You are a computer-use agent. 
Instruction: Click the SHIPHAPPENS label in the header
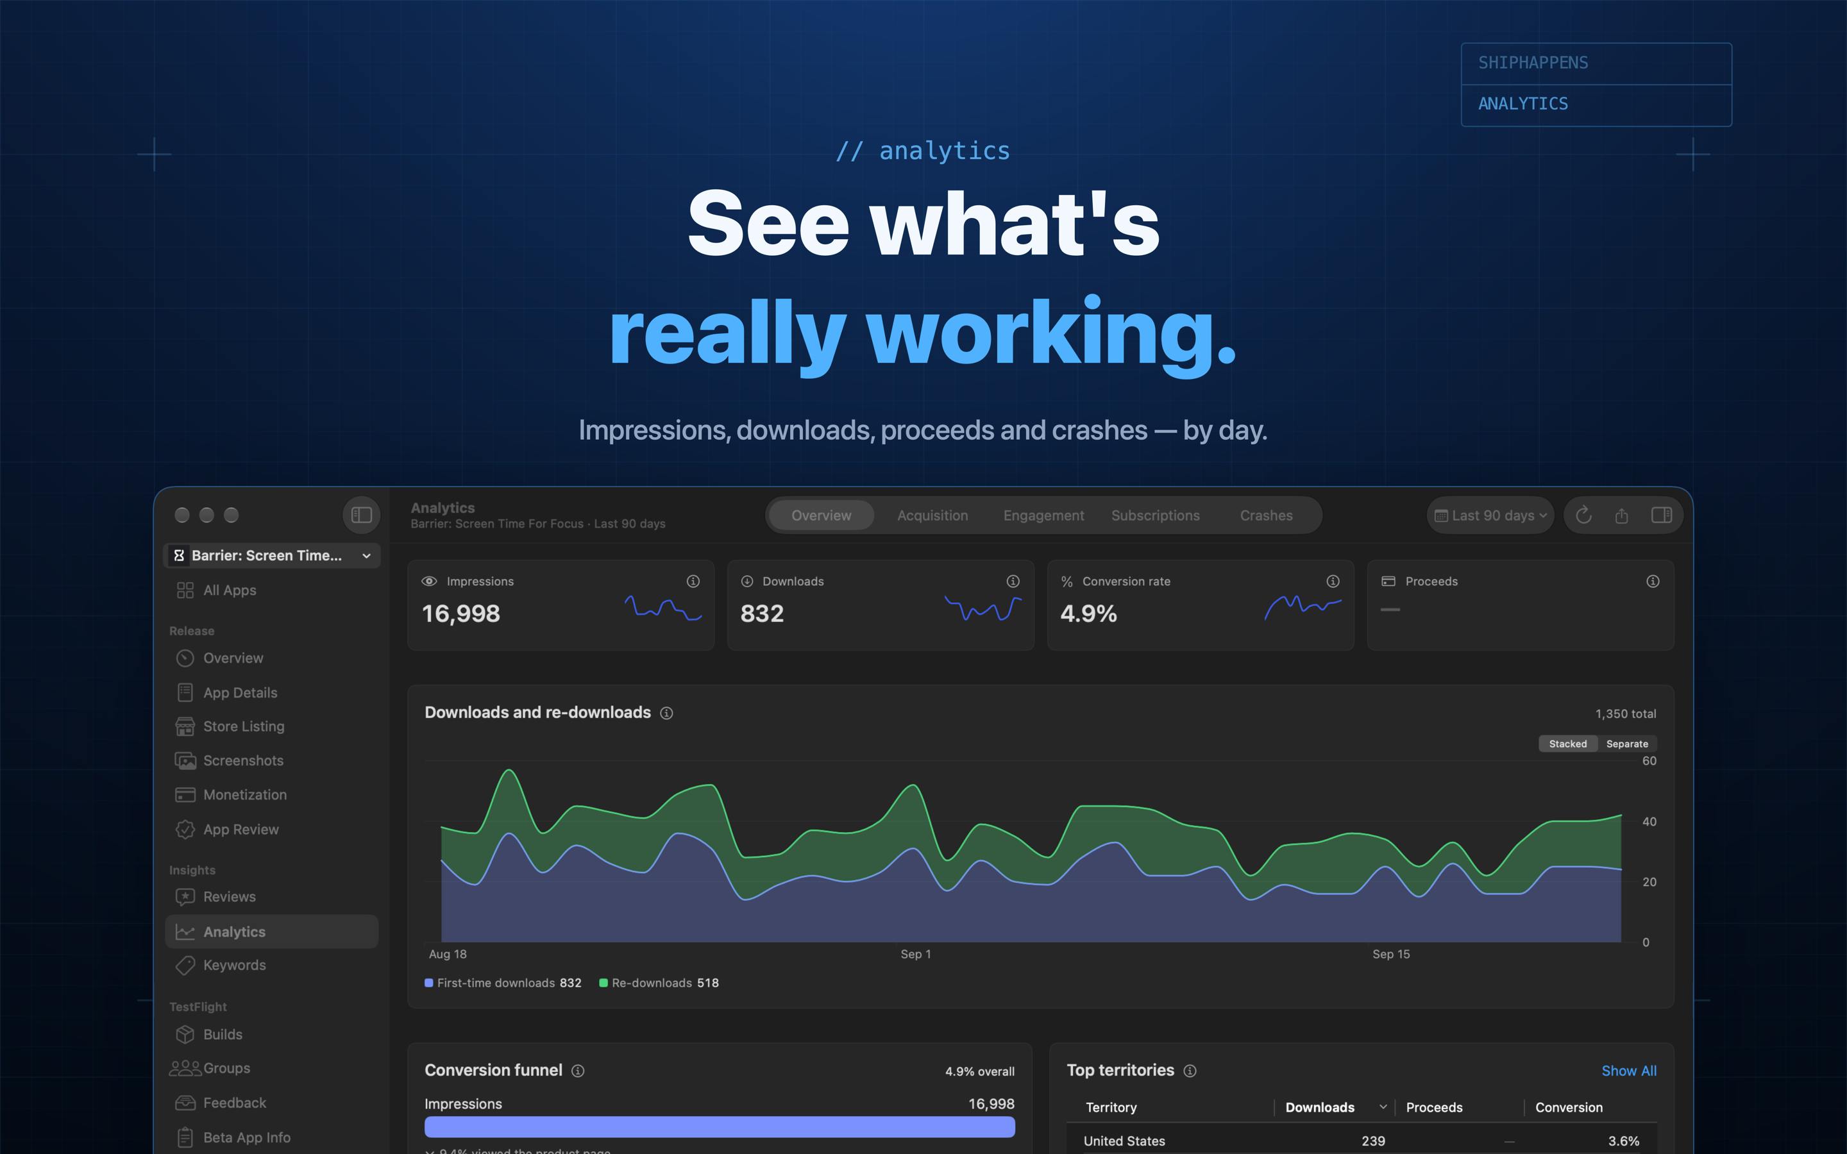[1533, 63]
